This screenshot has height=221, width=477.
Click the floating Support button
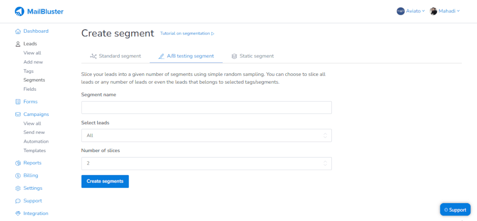[x=455, y=210]
